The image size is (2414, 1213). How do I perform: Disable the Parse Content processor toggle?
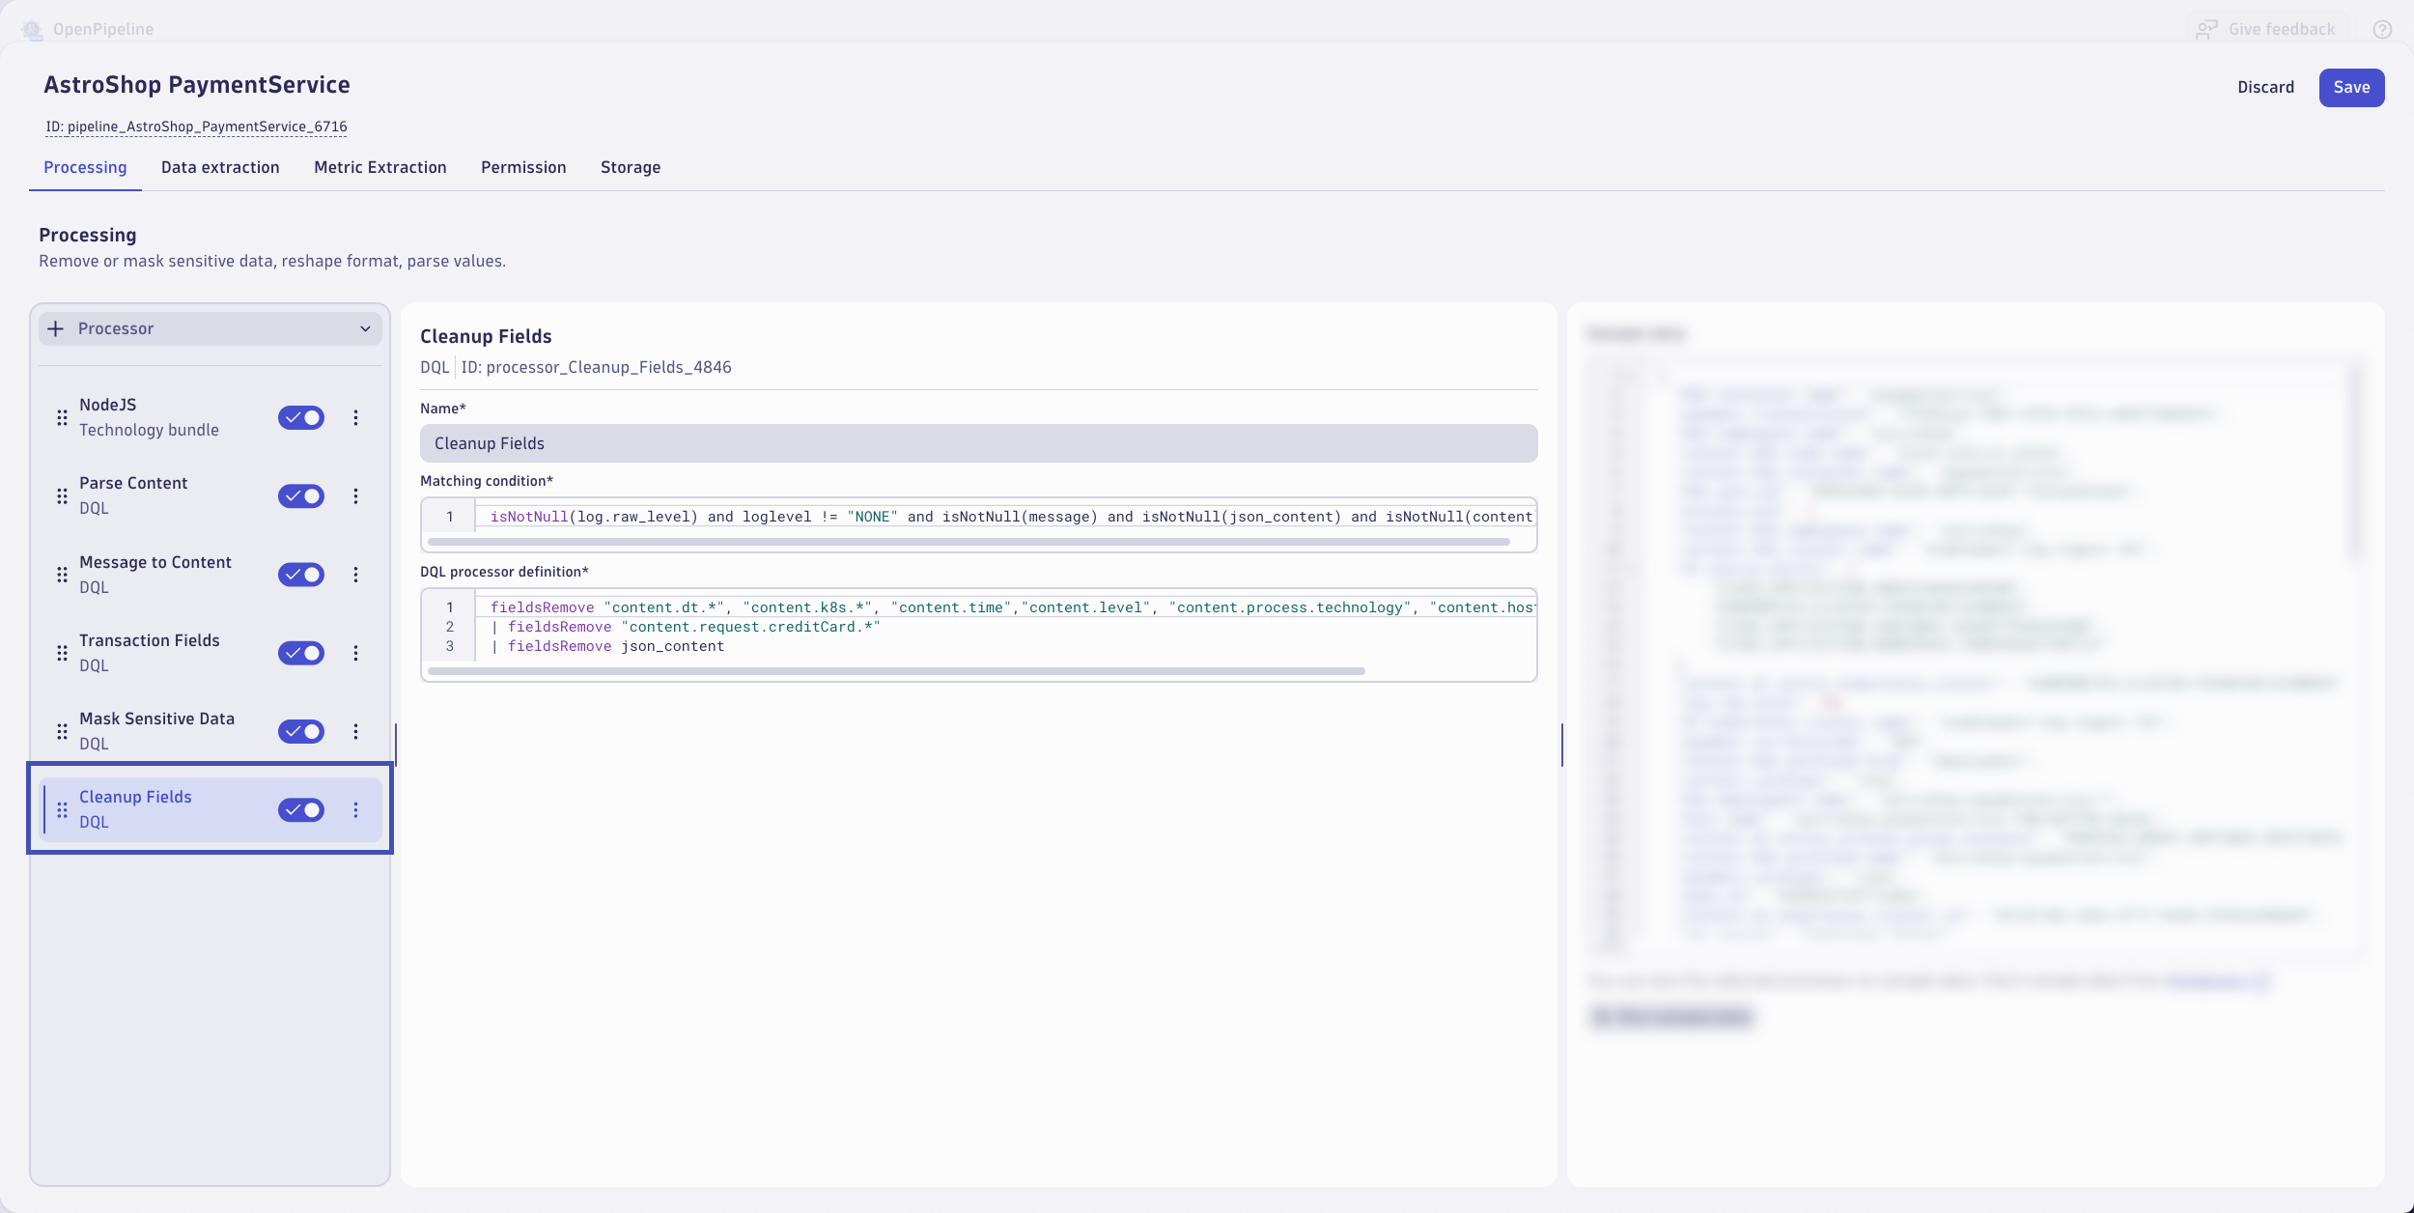[301, 495]
